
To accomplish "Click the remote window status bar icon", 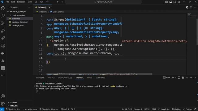I will tap(2, 109).
